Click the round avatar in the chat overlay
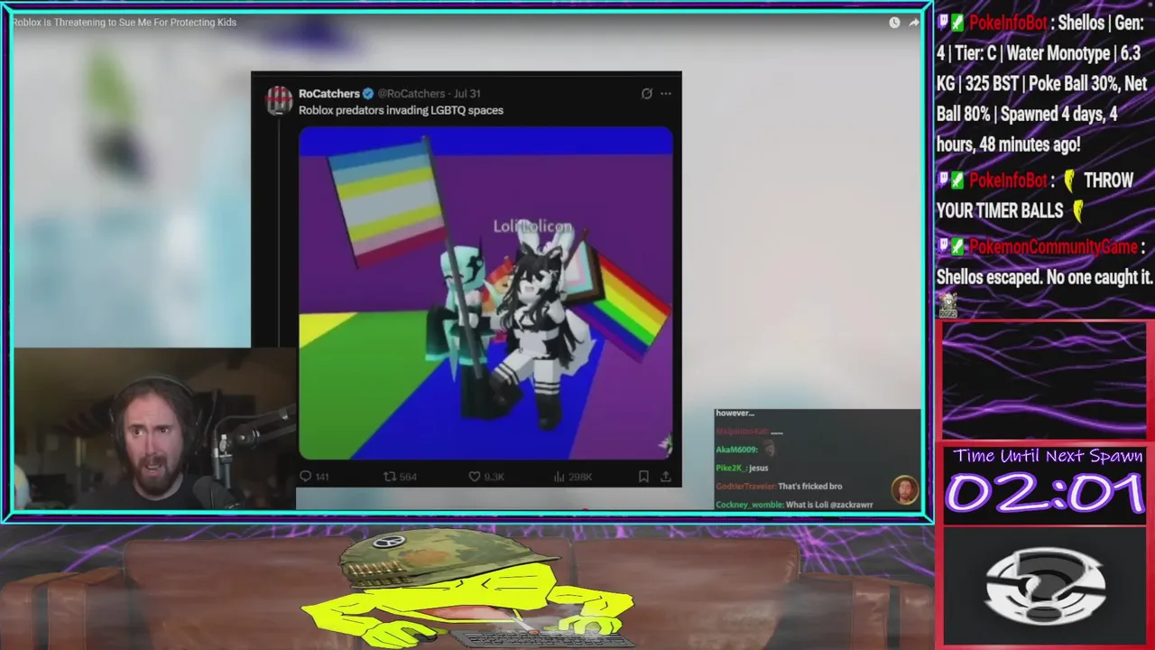The width and height of the screenshot is (1155, 650). (904, 490)
